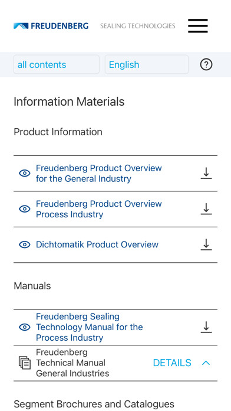231x411 pixels.
Task: Click the multi-document icon for Technical Manual
Action: click(25, 363)
